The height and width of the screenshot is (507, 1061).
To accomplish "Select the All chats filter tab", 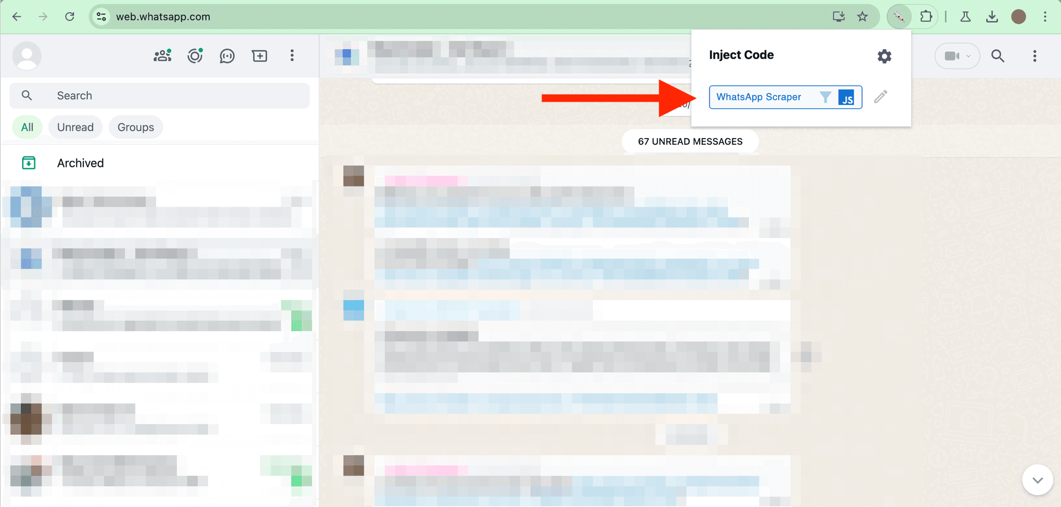I will (x=27, y=126).
